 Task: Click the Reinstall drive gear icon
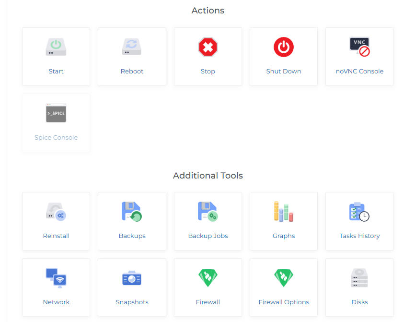point(56,212)
